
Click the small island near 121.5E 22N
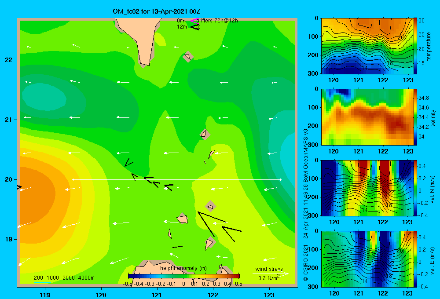188,57
